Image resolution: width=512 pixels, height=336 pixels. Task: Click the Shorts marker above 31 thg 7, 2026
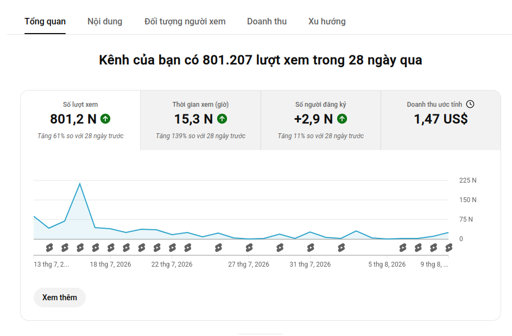(x=310, y=248)
